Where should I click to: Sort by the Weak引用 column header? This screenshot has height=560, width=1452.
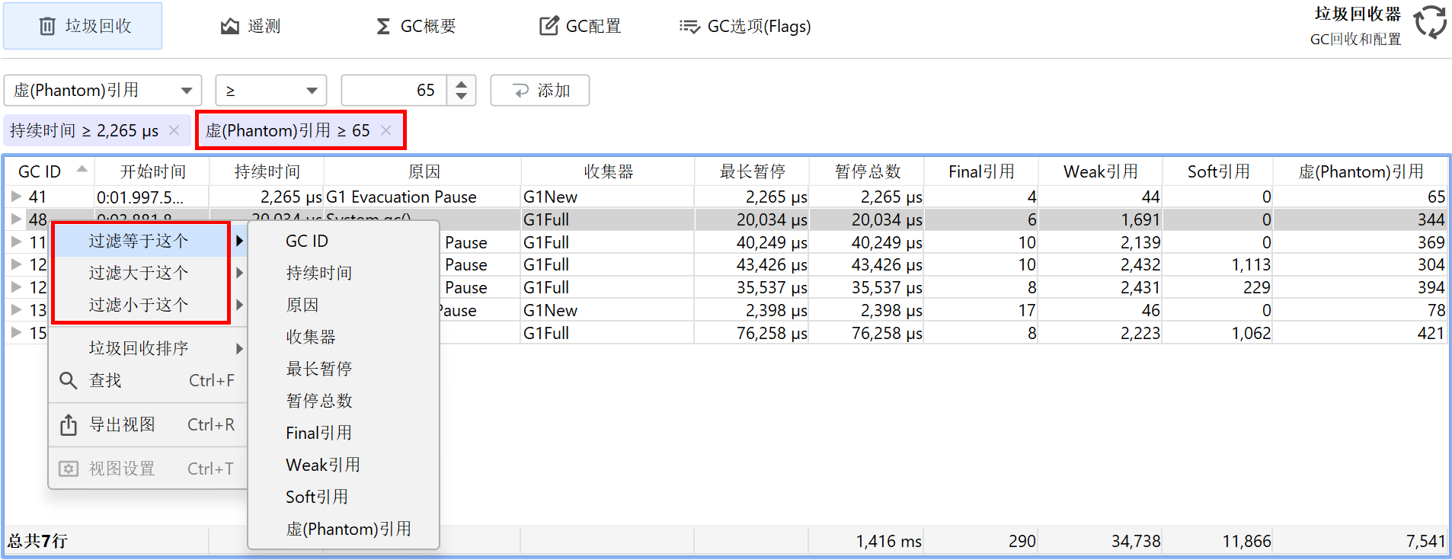pos(1101,171)
